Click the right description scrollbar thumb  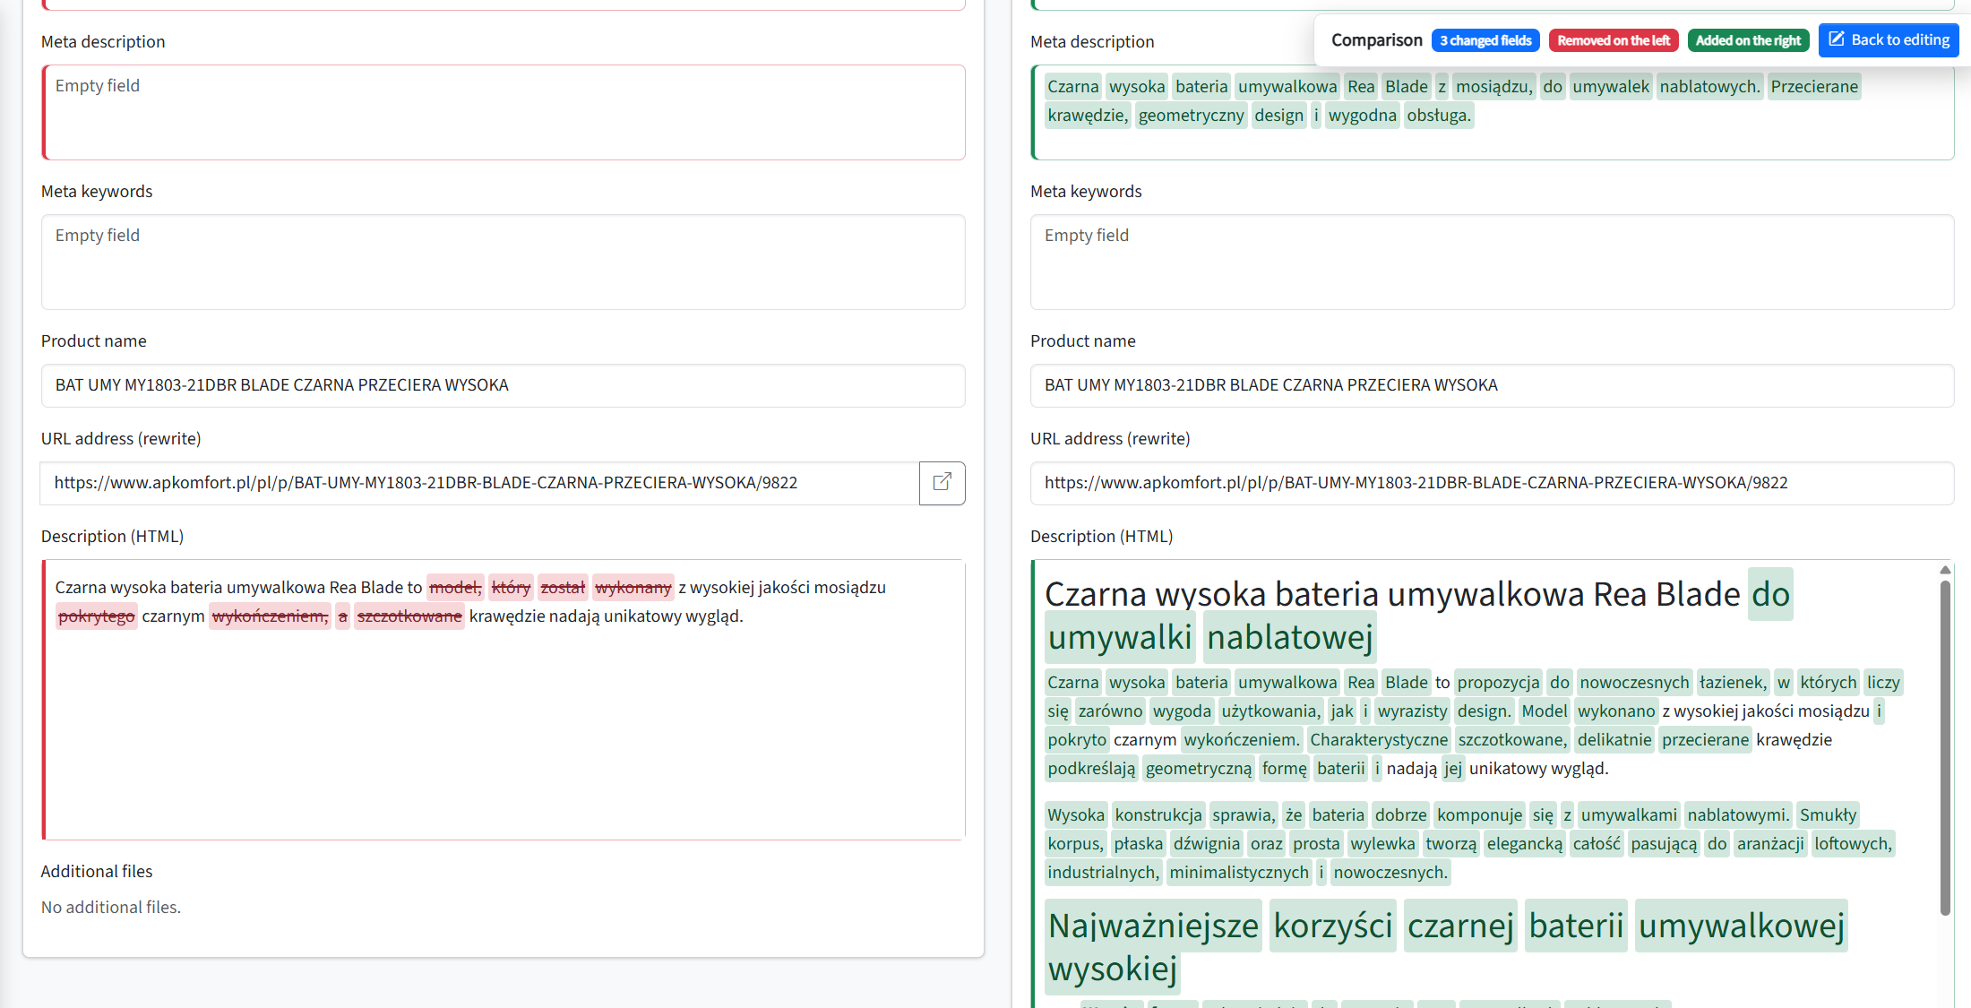click(x=1945, y=747)
